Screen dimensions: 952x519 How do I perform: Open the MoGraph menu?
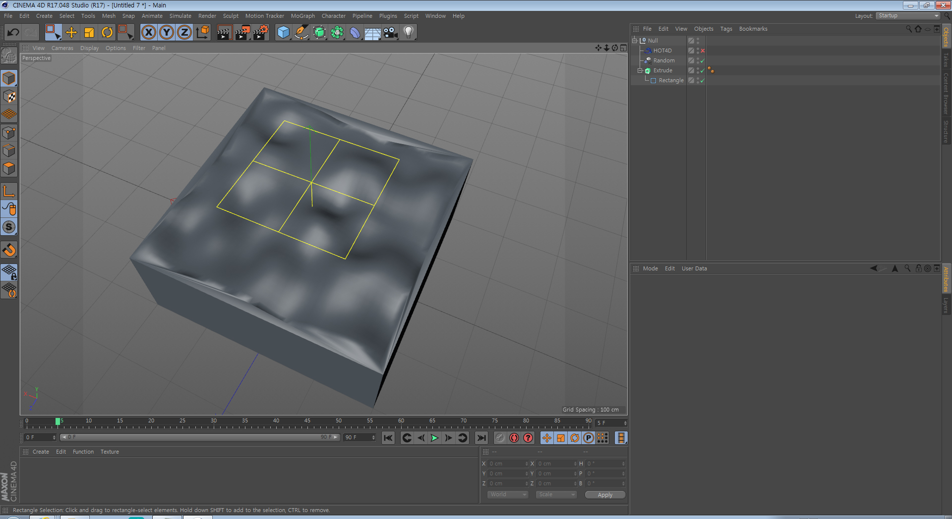[x=302, y=16]
